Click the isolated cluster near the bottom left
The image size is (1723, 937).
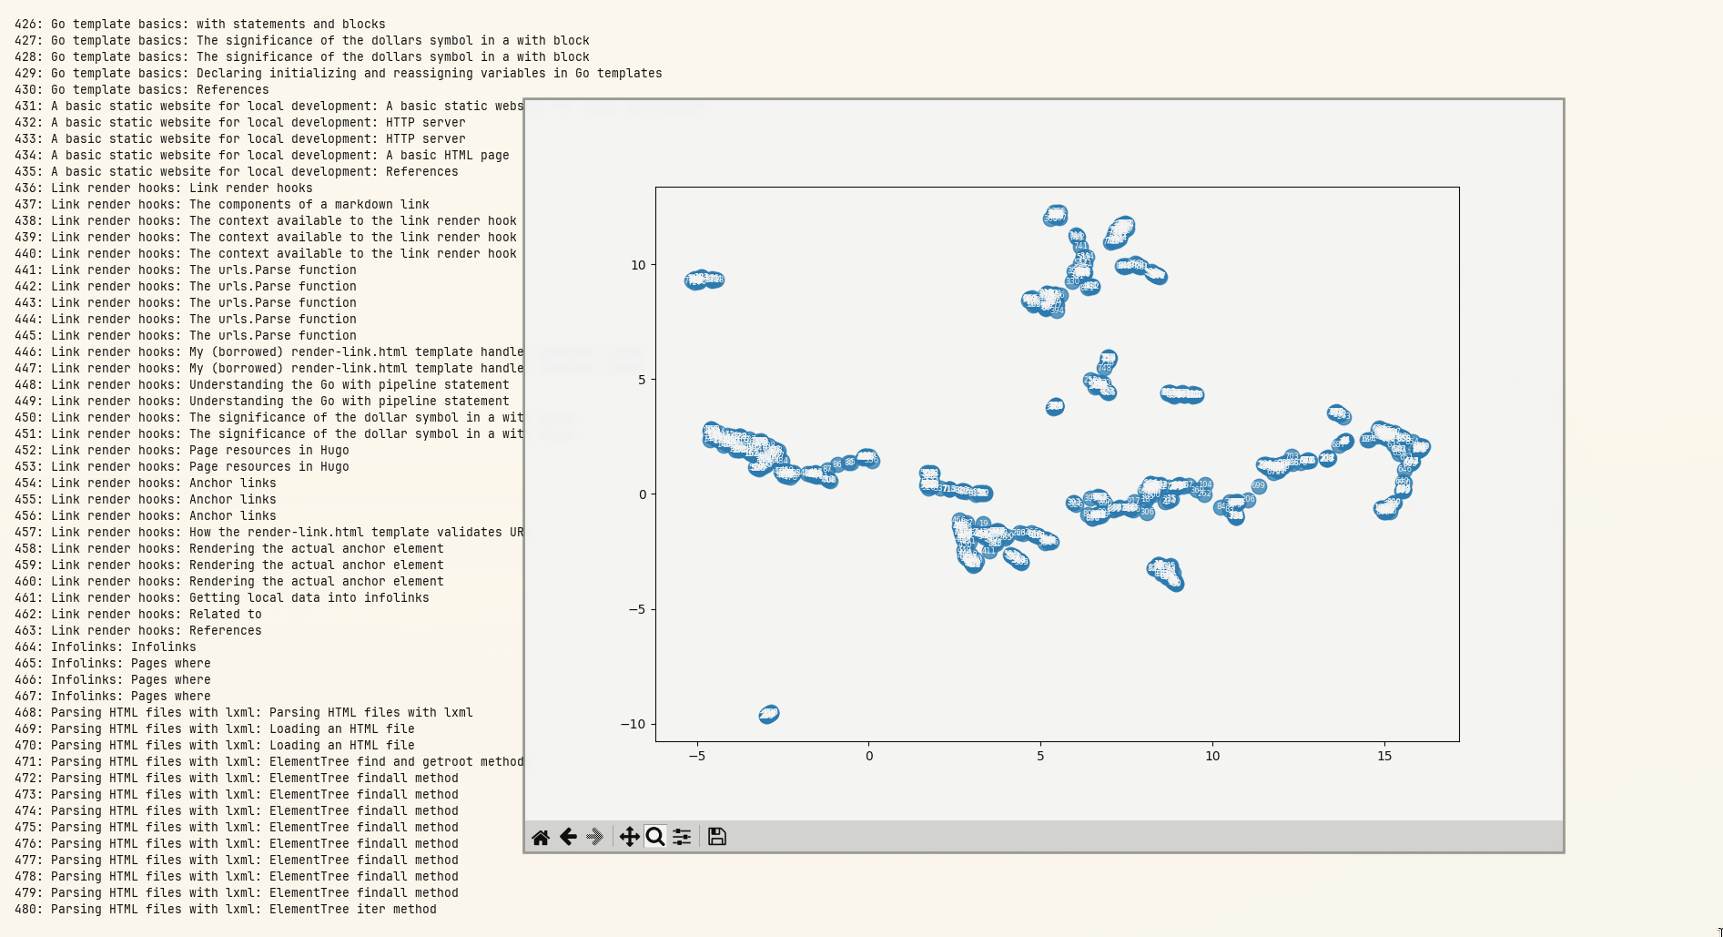point(770,715)
